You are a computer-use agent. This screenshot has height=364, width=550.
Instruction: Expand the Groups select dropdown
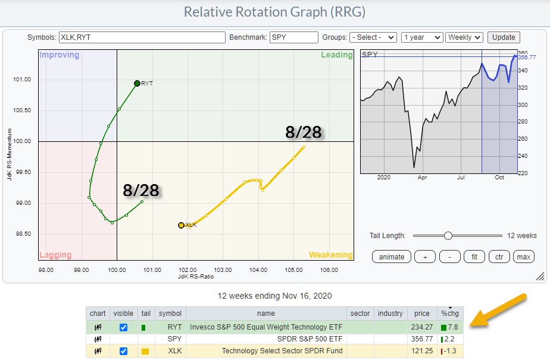(373, 37)
